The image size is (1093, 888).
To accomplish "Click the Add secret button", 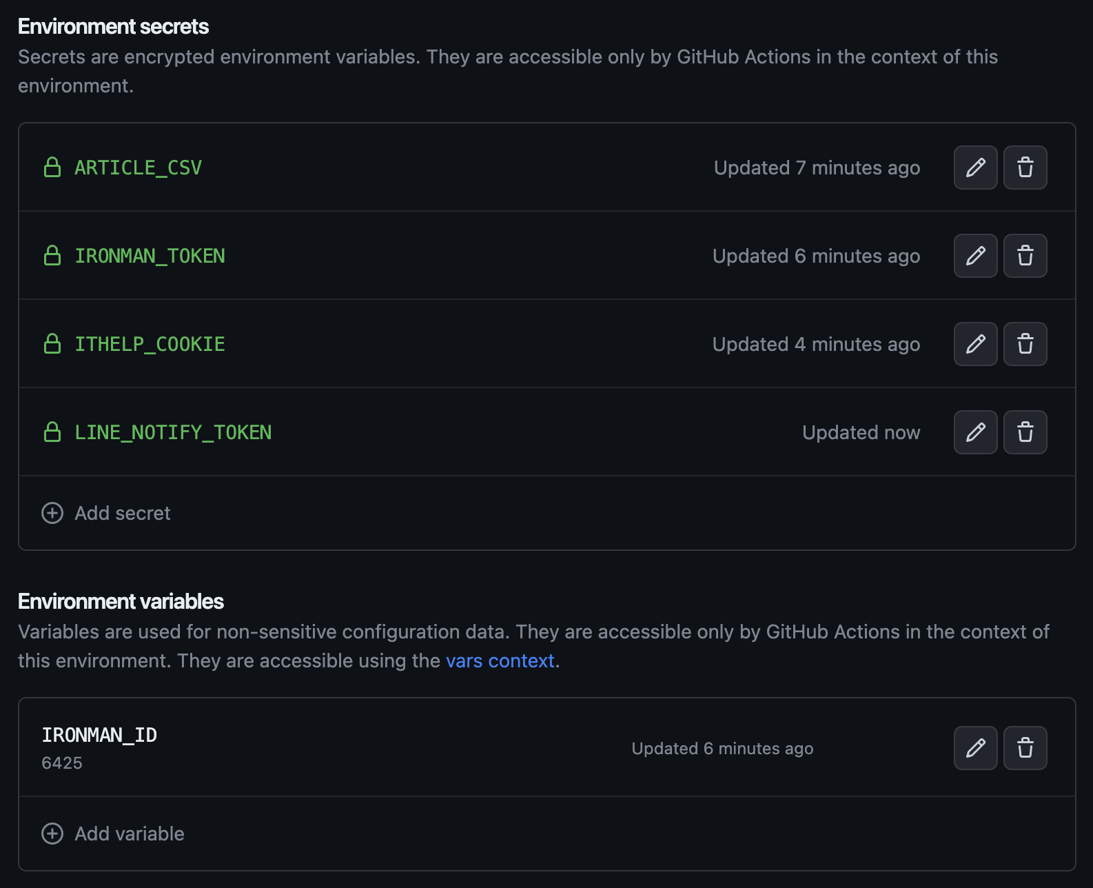I will [x=107, y=513].
